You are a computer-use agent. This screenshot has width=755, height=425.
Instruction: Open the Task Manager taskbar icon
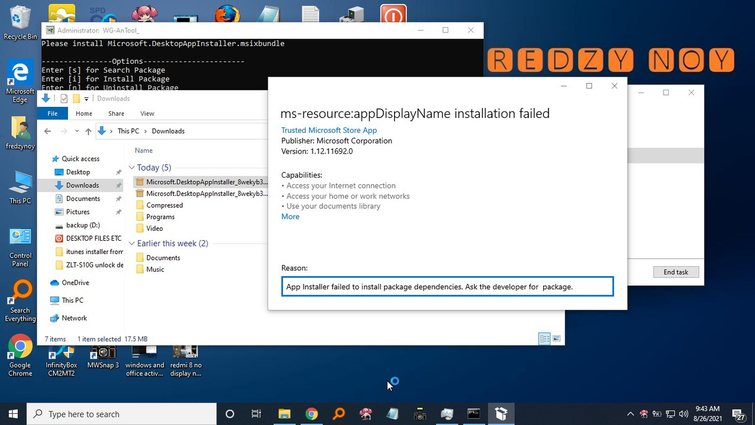click(447, 414)
